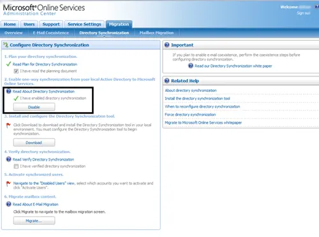Uncheck I have read the planning document
319x237 pixels.
16,71
